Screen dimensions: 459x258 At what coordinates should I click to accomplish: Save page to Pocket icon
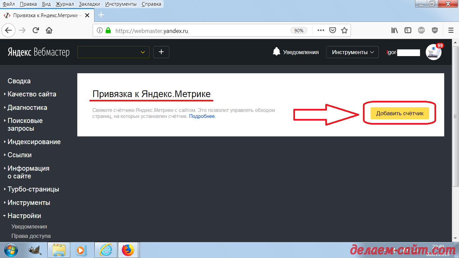click(333, 30)
